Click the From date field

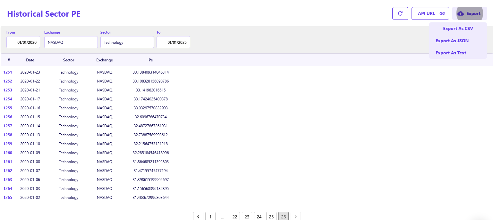(23, 42)
